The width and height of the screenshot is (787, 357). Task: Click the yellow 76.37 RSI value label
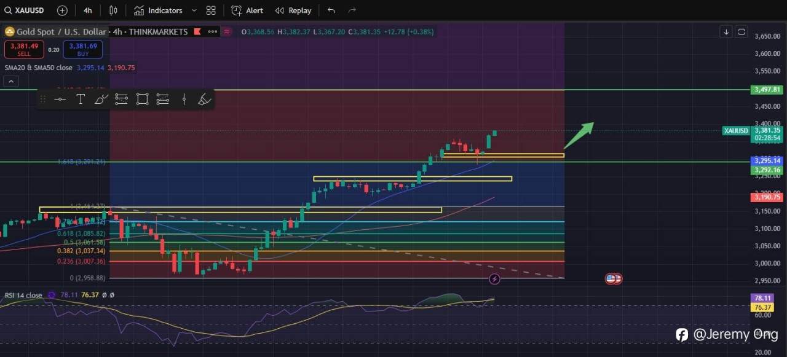762,307
